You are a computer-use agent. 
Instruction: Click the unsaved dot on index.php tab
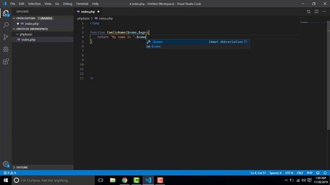tap(98, 11)
